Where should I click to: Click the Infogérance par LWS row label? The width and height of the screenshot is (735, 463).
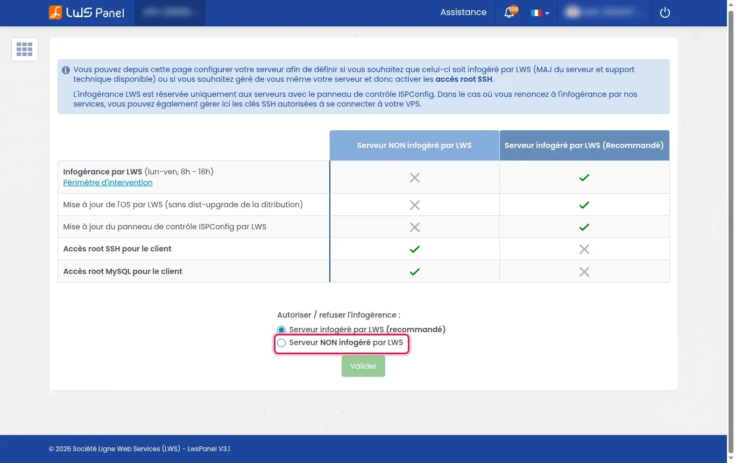click(x=138, y=172)
